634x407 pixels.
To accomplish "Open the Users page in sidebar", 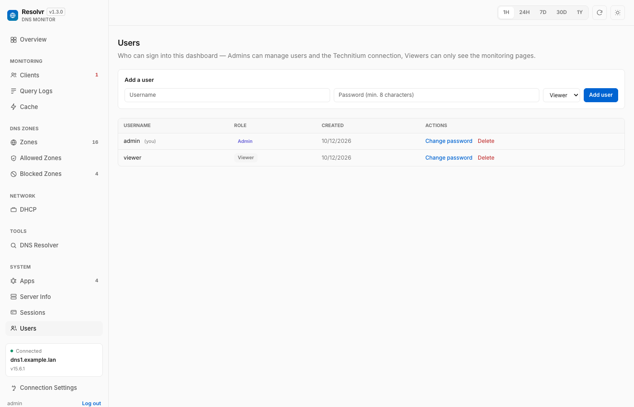I will 54,329.
